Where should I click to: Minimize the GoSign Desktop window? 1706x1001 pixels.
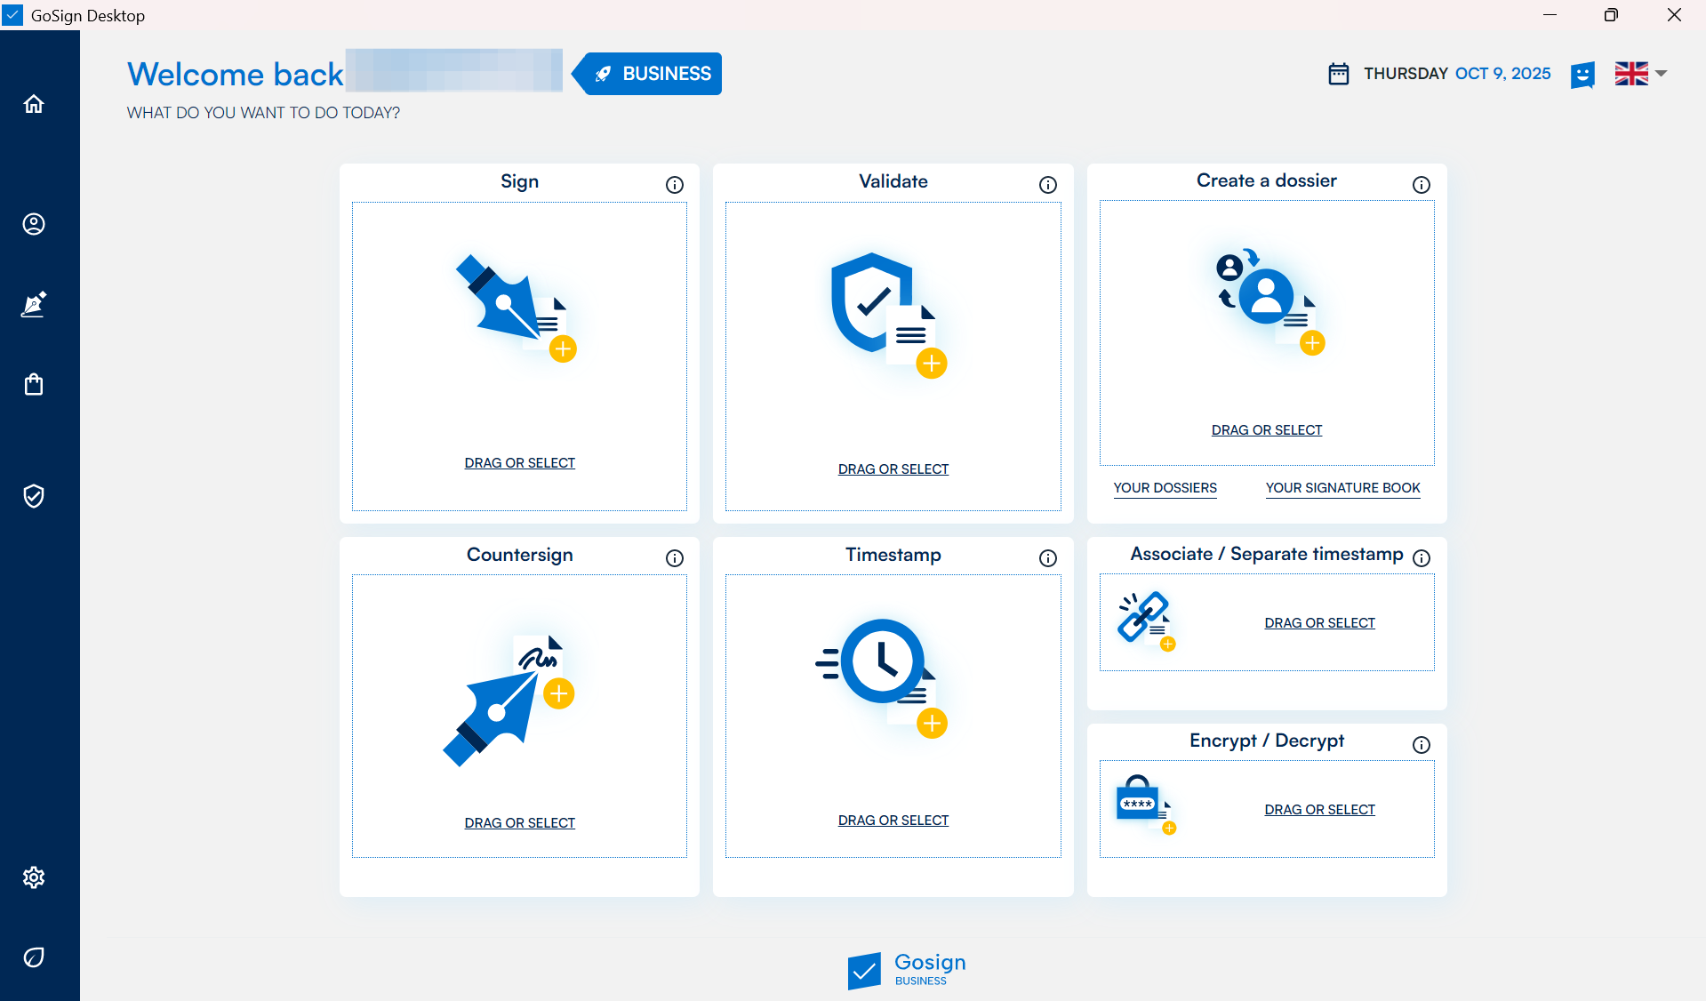pos(1550,15)
